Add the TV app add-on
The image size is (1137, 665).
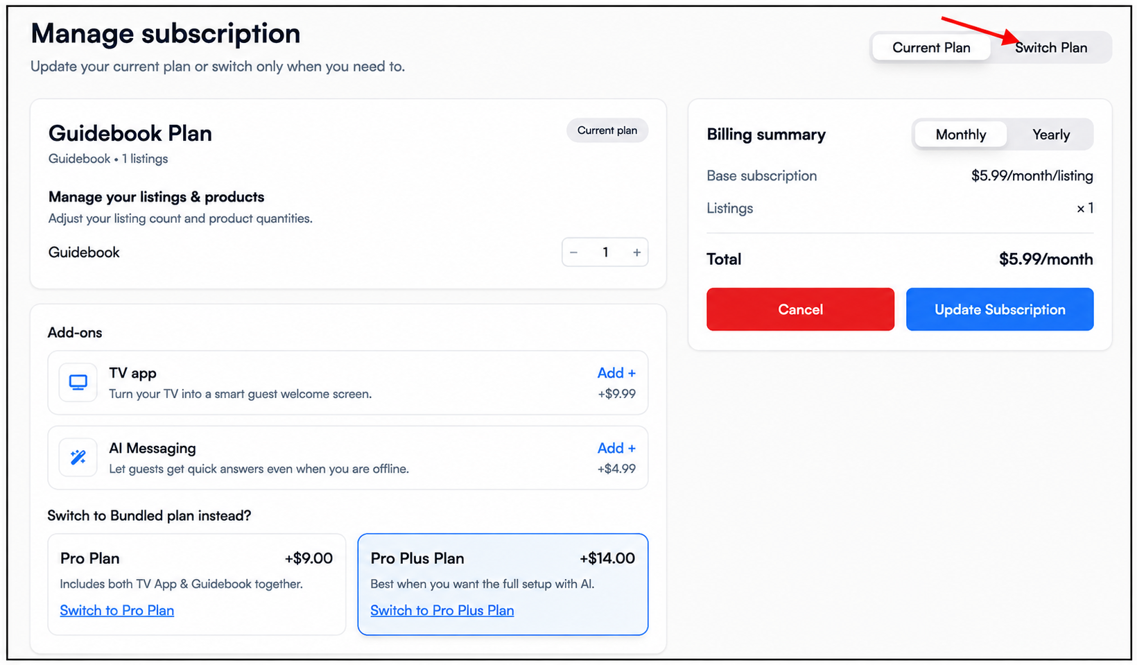616,373
